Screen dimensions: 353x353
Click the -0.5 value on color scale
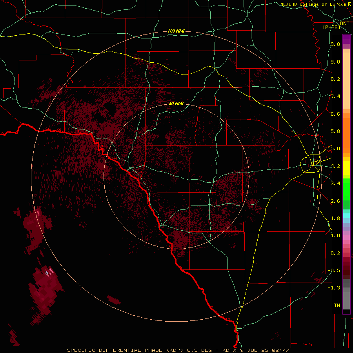(x=334, y=271)
